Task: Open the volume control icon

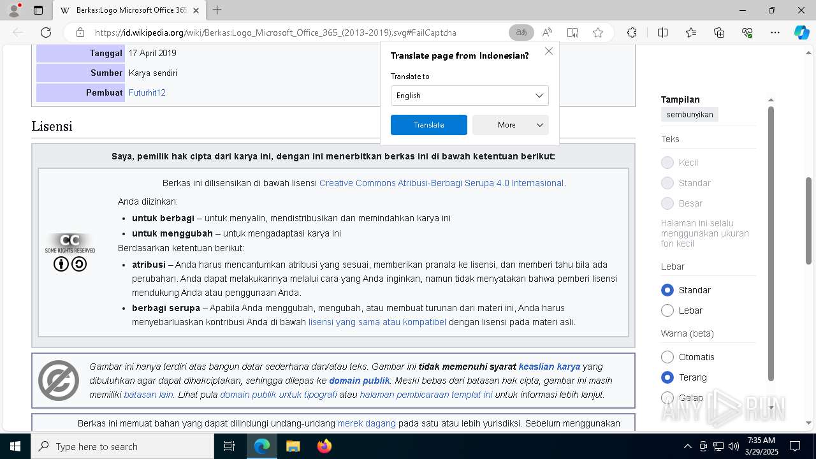Action: (734, 446)
